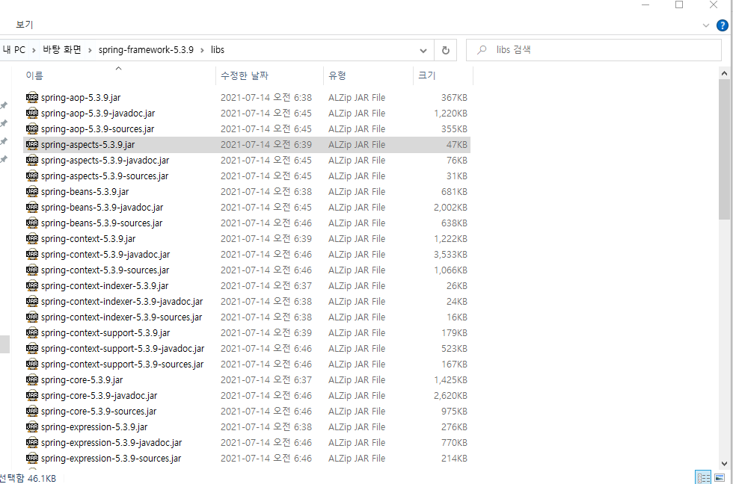This screenshot has height=484, width=733.
Task: Click the JAR icon of spring-expression-5.3.9.jar
Action: (x=31, y=426)
